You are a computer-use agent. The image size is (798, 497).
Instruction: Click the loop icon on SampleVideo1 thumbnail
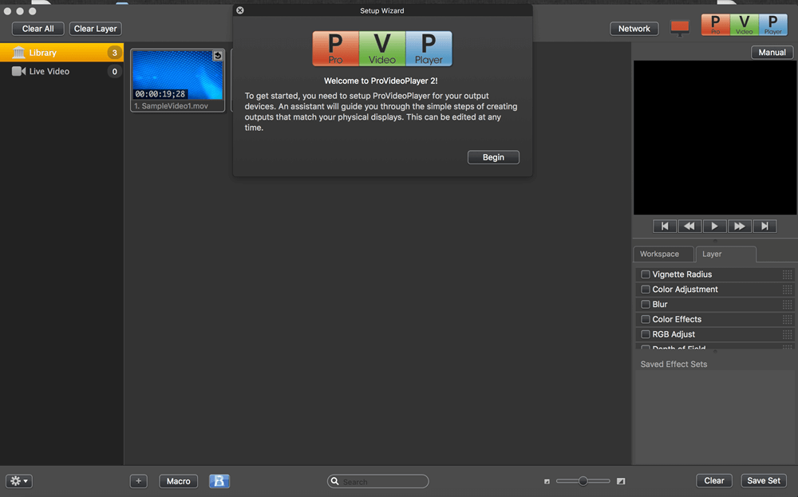[218, 56]
